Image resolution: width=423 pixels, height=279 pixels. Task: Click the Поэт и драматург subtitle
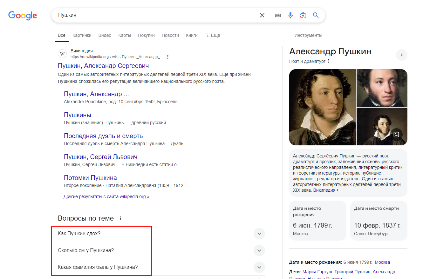point(307,61)
